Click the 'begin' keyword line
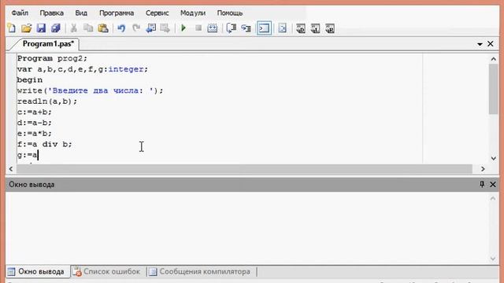 30,80
